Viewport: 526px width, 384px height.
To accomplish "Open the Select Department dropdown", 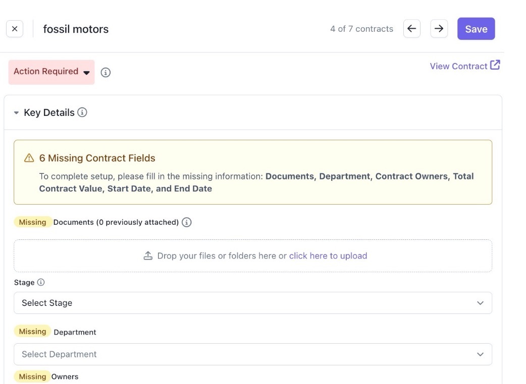I will point(252,354).
